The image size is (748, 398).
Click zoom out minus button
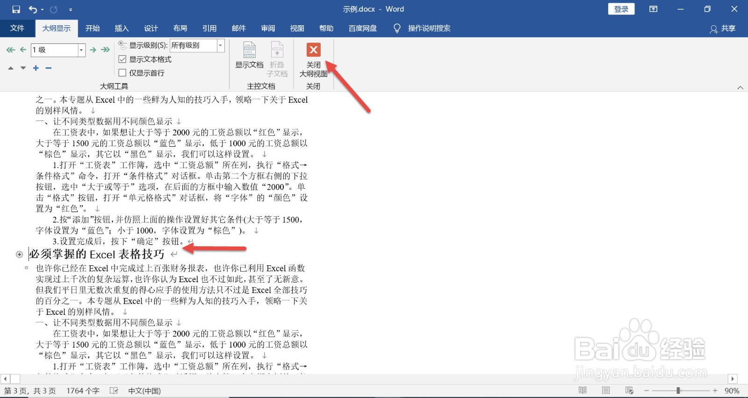tap(647, 391)
